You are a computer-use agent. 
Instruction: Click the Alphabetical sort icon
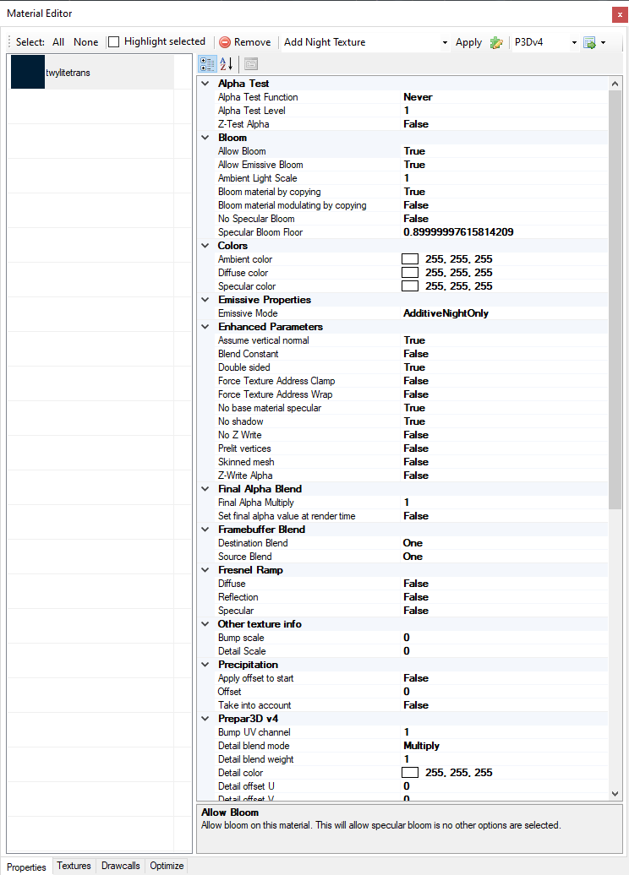pos(227,64)
